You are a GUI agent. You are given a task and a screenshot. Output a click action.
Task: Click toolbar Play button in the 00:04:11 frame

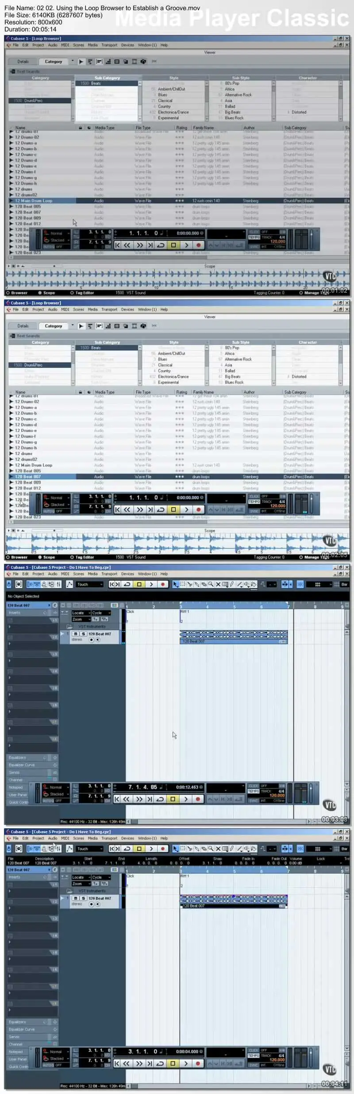coord(151,849)
